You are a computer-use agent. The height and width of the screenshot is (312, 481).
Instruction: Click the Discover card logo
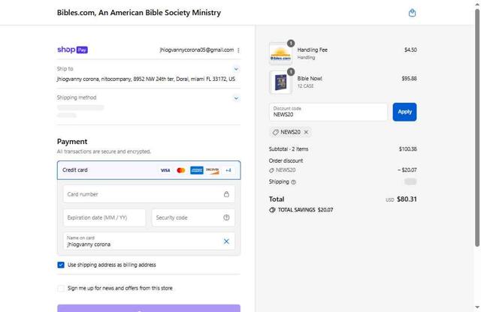coord(213,170)
